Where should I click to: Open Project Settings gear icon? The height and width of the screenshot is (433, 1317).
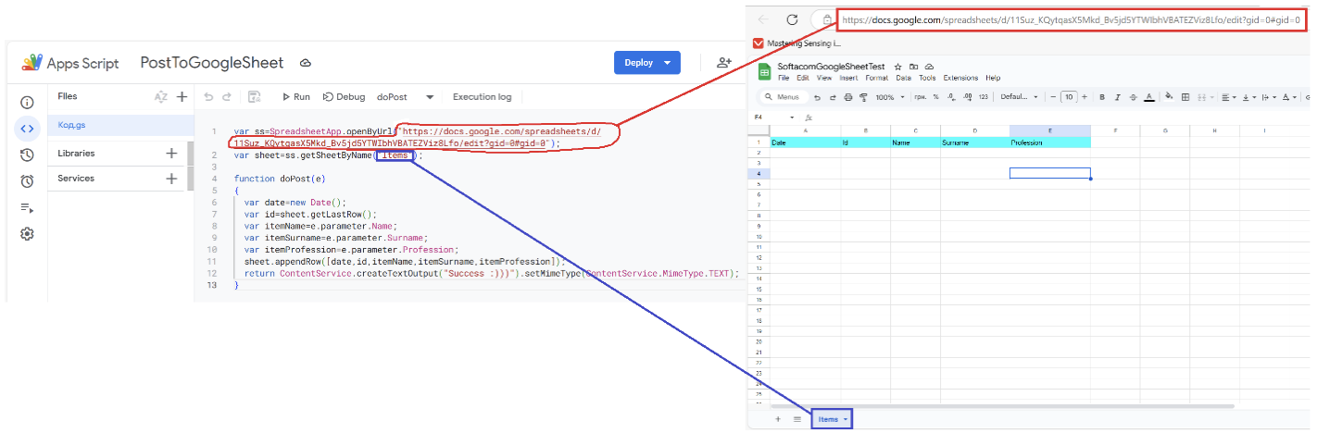pos(27,234)
